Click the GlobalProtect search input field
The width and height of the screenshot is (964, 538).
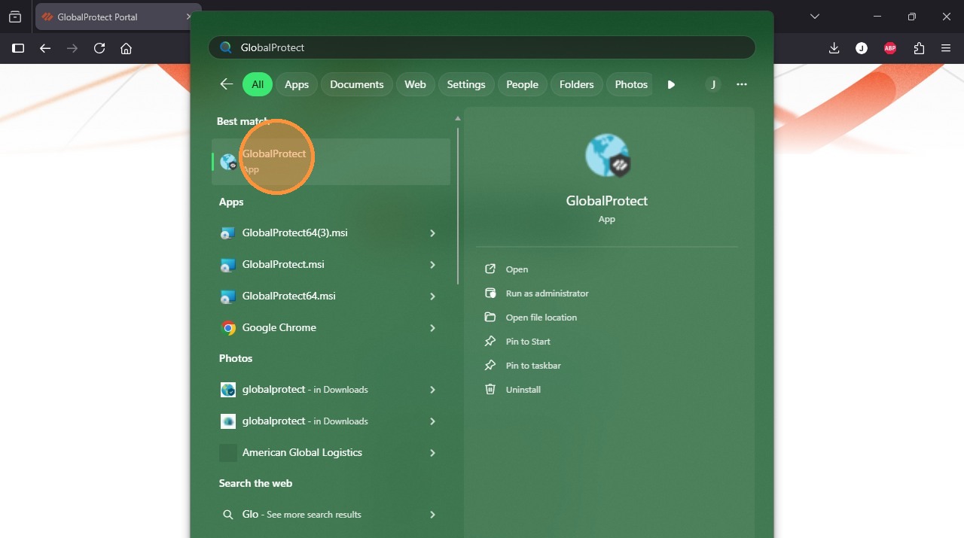pyautogui.click(x=481, y=47)
